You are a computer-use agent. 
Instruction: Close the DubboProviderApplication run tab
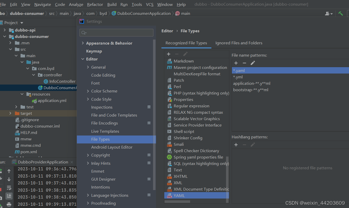point(72,162)
